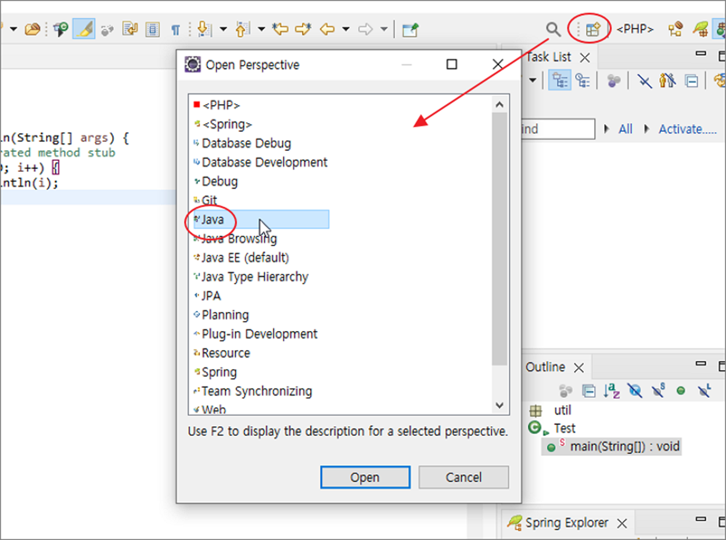Screen dimensions: 726x540
Task: Click the Pin Editor icon
Action: coord(411,29)
